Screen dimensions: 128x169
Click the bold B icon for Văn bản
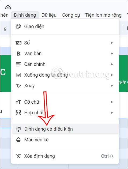[x=18, y=54]
